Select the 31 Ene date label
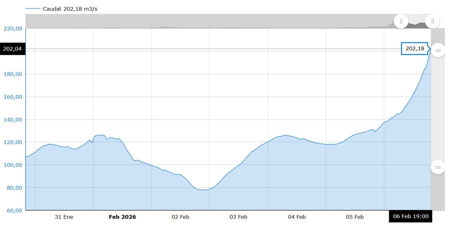The image size is (449, 227). pyautogui.click(x=64, y=217)
